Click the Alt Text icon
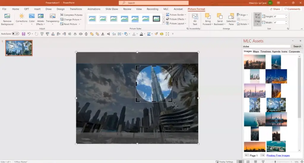This screenshot has width=304, height=163. 195,17
